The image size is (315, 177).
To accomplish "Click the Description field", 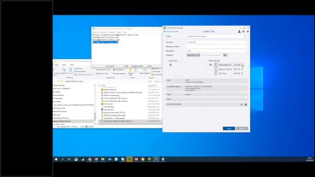I will point(217,51).
